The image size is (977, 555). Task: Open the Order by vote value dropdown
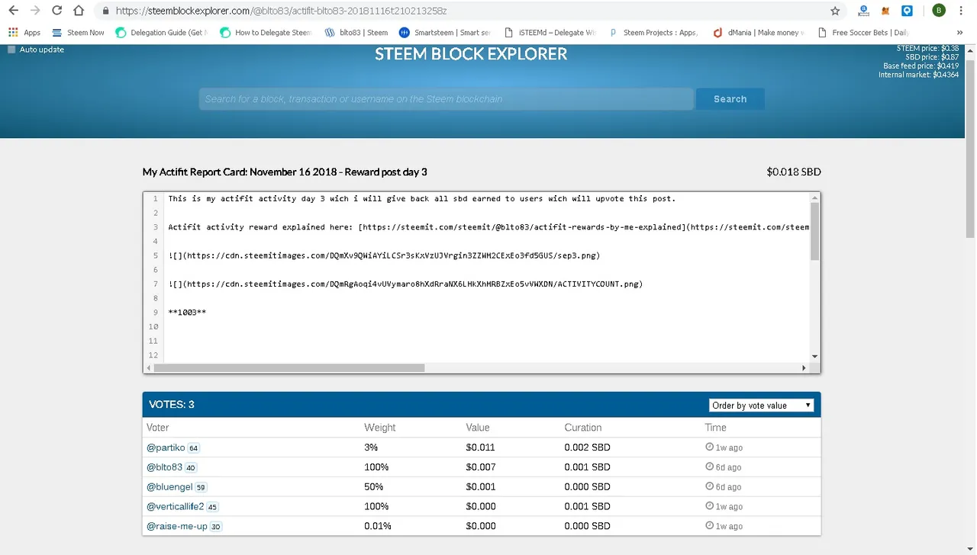pyautogui.click(x=761, y=405)
